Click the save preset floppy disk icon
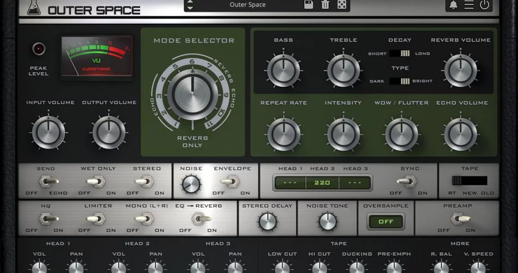This screenshot has width=518, height=273. tap(308, 4)
